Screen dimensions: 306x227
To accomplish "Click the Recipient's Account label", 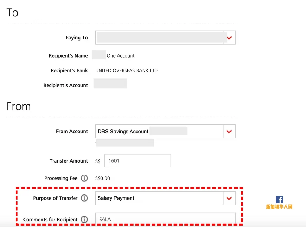I will 65,85.
